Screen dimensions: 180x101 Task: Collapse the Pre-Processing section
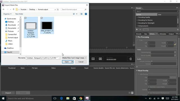tap(137, 37)
